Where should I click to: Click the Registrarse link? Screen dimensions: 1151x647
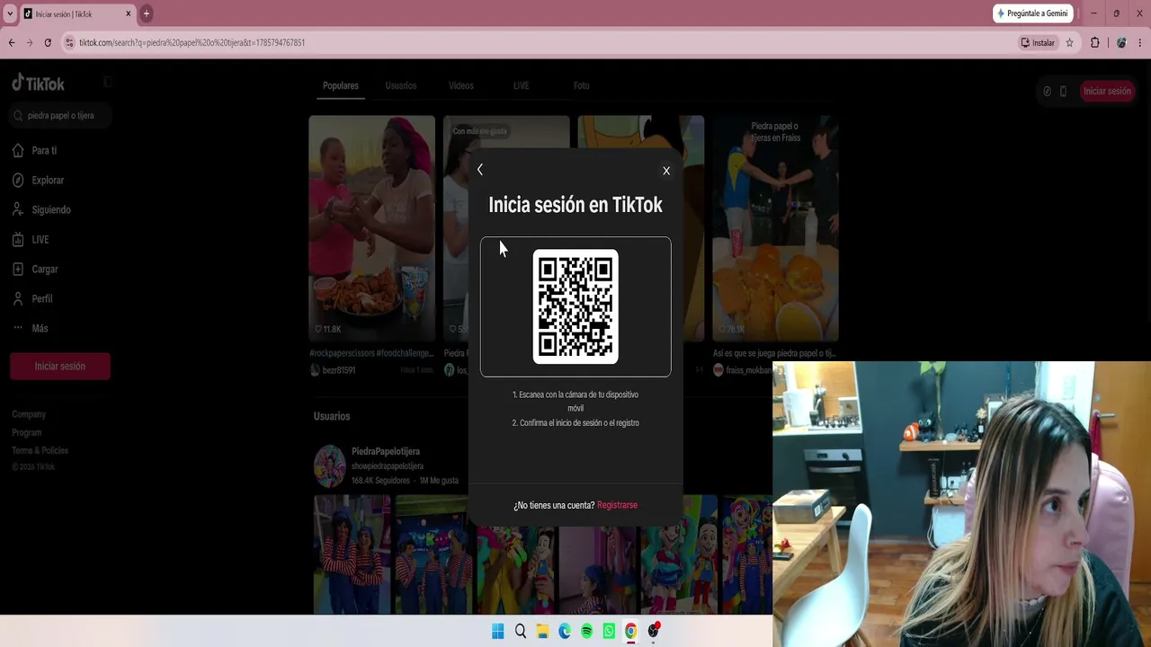(617, 505)
